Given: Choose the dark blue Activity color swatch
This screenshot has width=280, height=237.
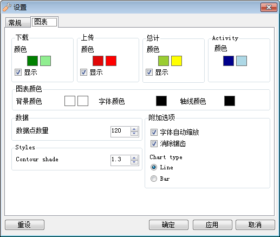Looking at the screenshot, I should (229, 61).
